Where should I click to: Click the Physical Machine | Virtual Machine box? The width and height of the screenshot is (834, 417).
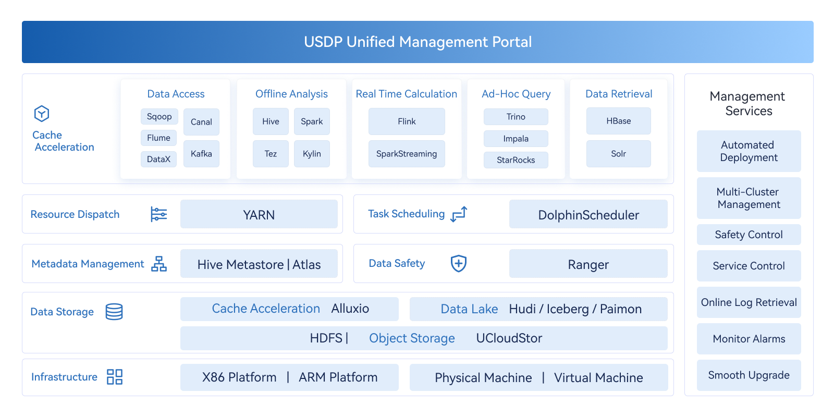(538, 377)
